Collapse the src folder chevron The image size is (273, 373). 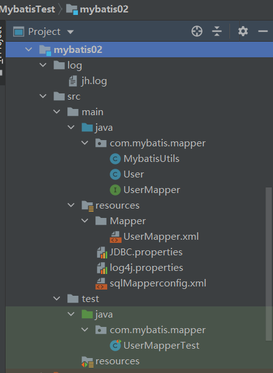coord(43,96)
